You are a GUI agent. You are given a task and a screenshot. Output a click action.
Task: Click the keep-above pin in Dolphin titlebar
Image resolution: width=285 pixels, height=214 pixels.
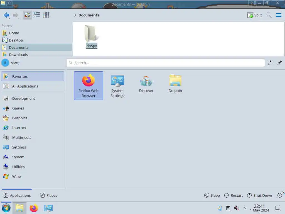9,3
